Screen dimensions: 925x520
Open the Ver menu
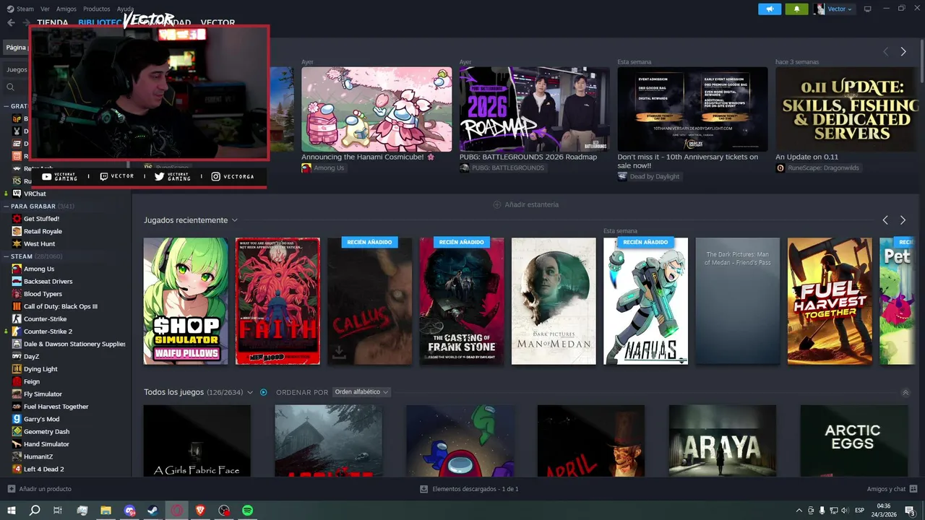[45, 9]
